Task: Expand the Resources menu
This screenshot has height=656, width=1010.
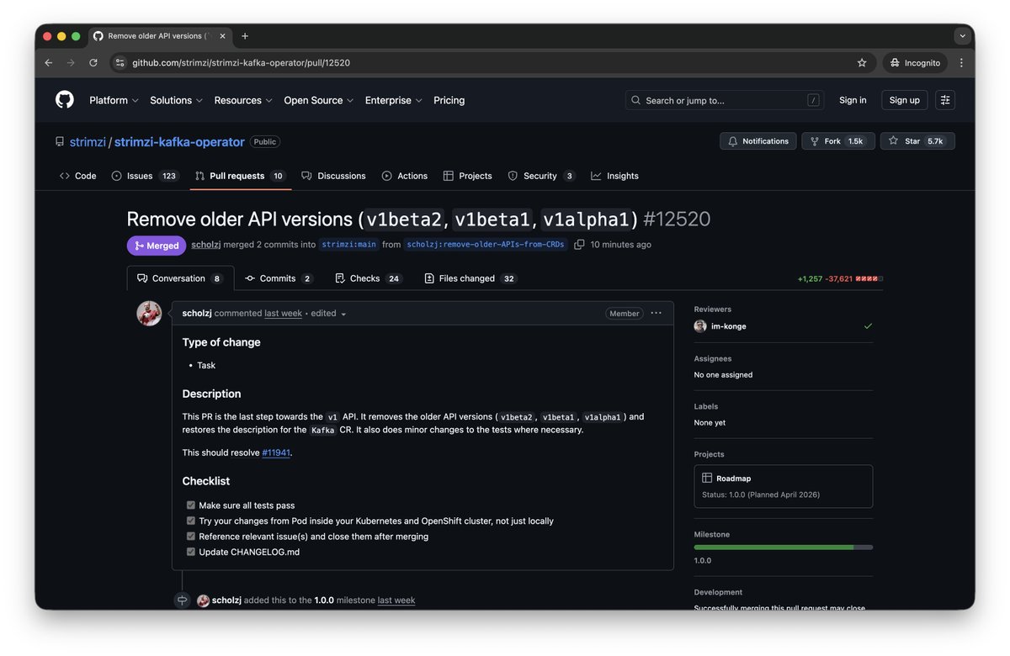Action: tap(243, 100)
